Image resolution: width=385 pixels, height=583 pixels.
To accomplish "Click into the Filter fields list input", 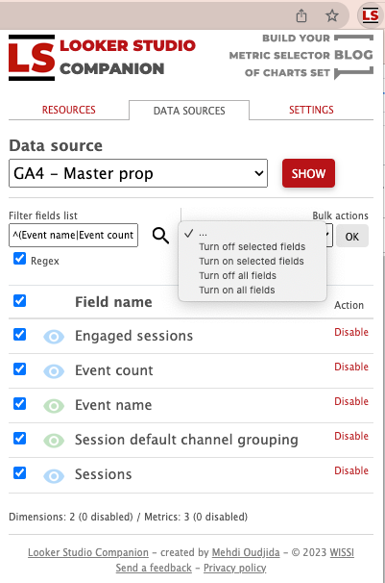I will coord(73,235).
